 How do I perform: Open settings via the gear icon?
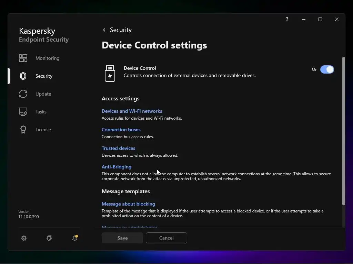pos(24,238)
